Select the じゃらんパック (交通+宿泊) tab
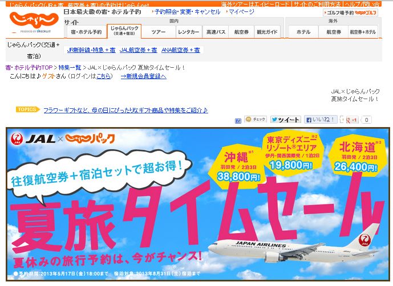Viewport: 393px width, 286px height. click(124, 31)
